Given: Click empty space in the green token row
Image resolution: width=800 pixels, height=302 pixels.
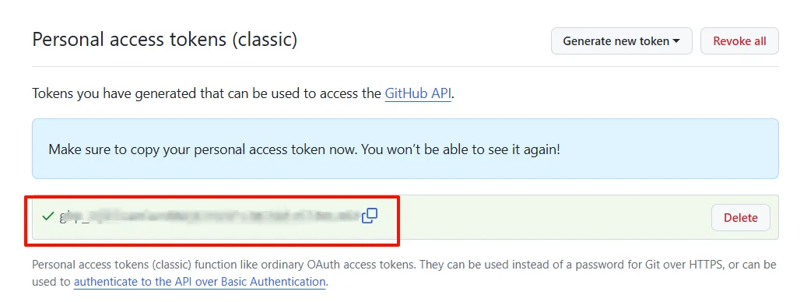Looking at the screenshot, I should pos(541,217).
